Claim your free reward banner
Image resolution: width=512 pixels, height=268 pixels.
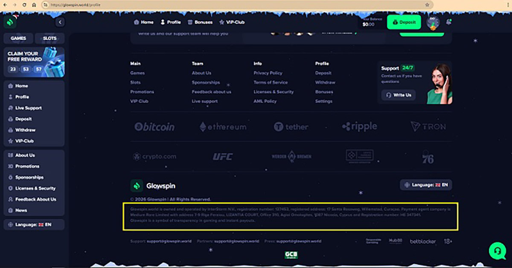click(34, 62)
